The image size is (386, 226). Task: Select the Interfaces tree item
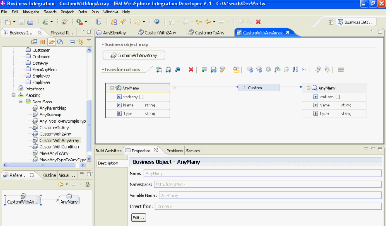[35, 89]
